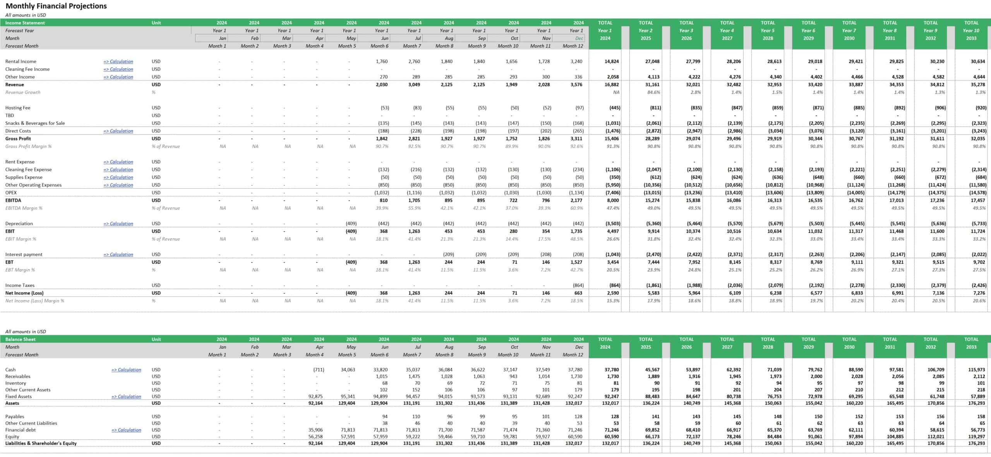Select the Net Income (Loss) row label
Viewport: 991px width, 457px height.
click(24, 293)
